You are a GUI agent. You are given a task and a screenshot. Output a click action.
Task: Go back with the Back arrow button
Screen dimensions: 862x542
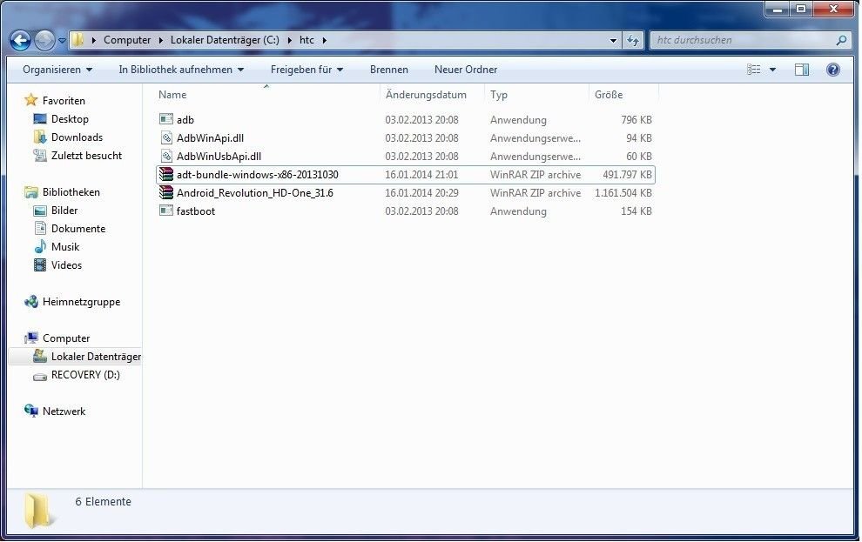[20, 40]
